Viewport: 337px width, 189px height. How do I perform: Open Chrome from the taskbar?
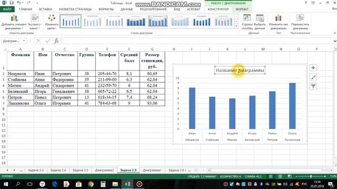(x=91, y=184)
